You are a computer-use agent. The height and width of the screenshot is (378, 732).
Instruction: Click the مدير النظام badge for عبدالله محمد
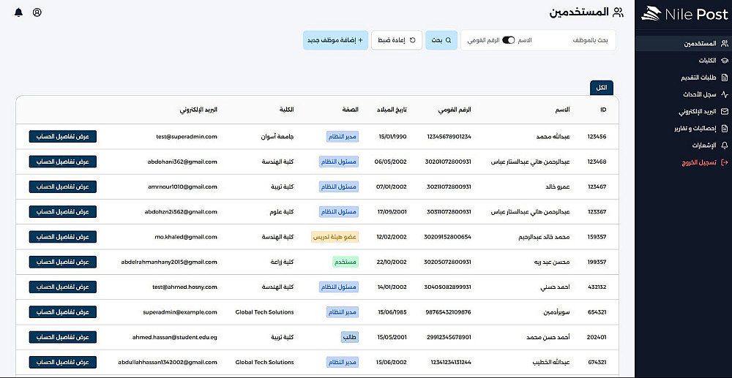click(342, 137)
